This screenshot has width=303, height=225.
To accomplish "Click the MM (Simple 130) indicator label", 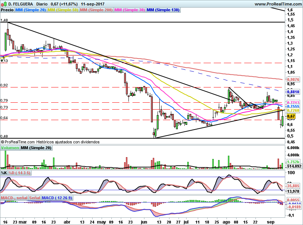I will tap(163, 10).
